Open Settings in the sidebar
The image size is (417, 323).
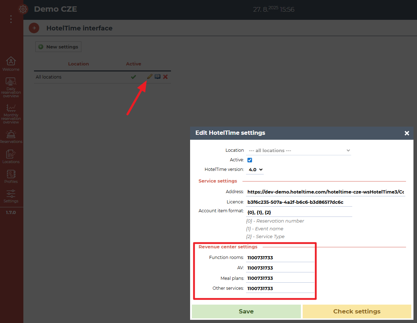(11, 196)
